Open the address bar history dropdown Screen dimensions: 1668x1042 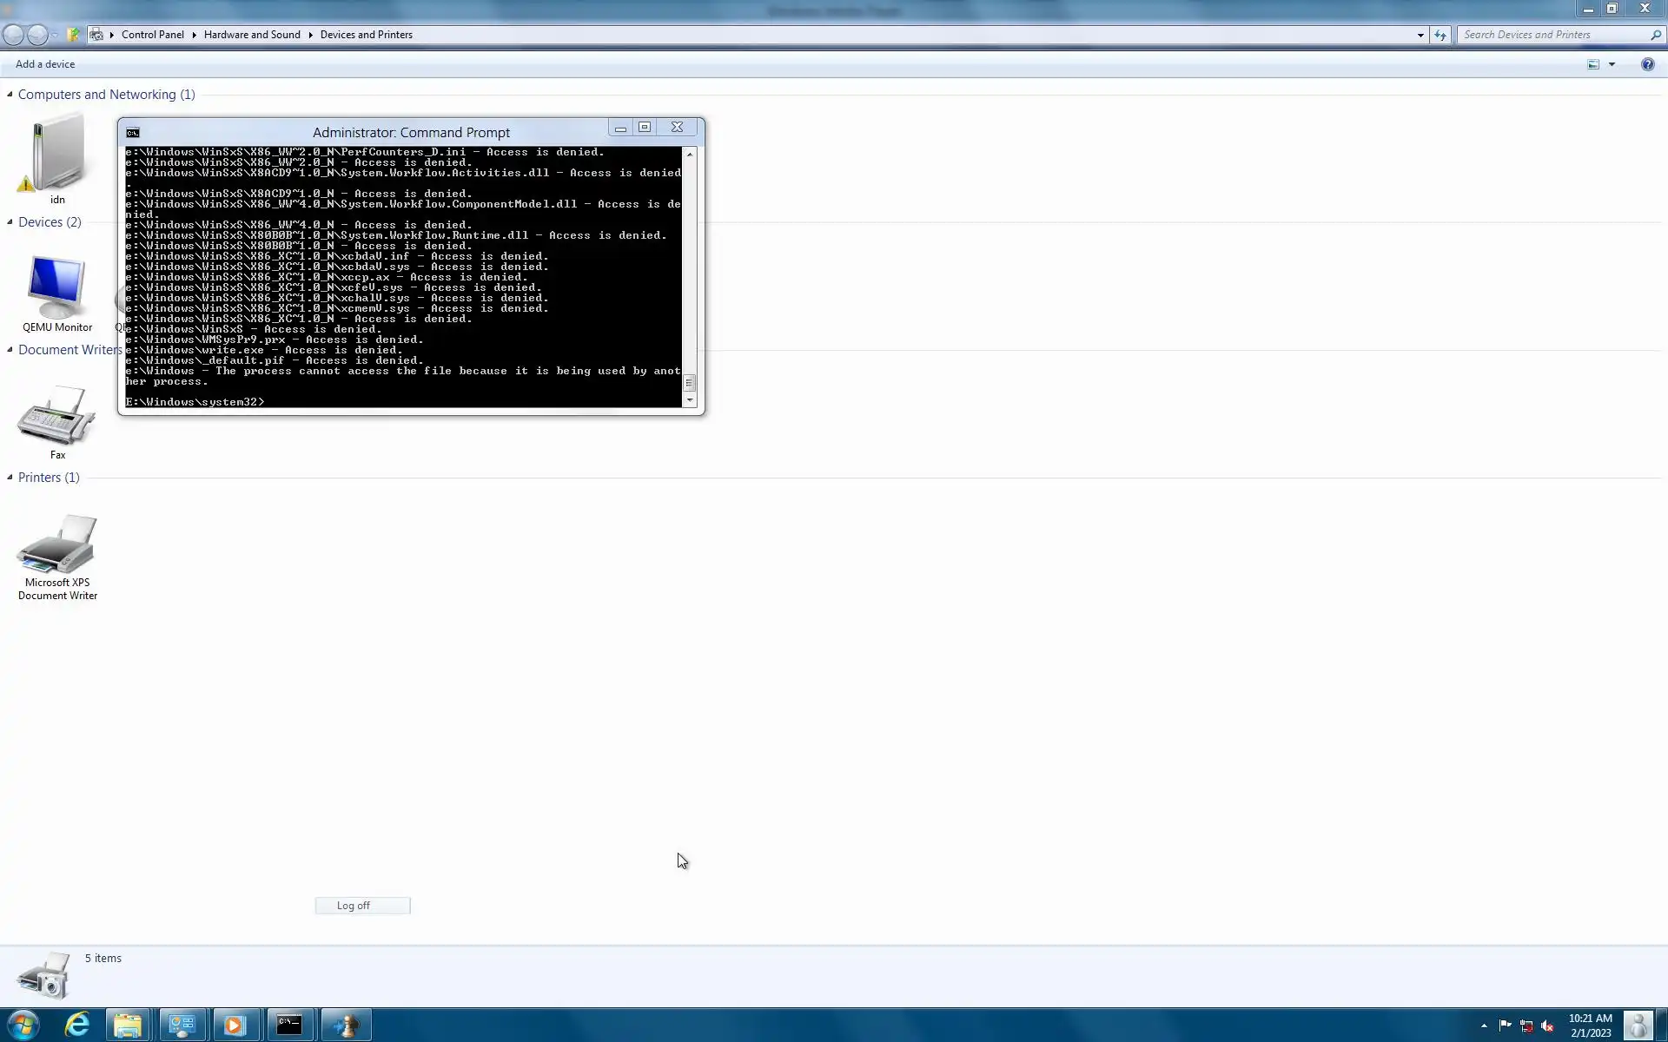1420,35
